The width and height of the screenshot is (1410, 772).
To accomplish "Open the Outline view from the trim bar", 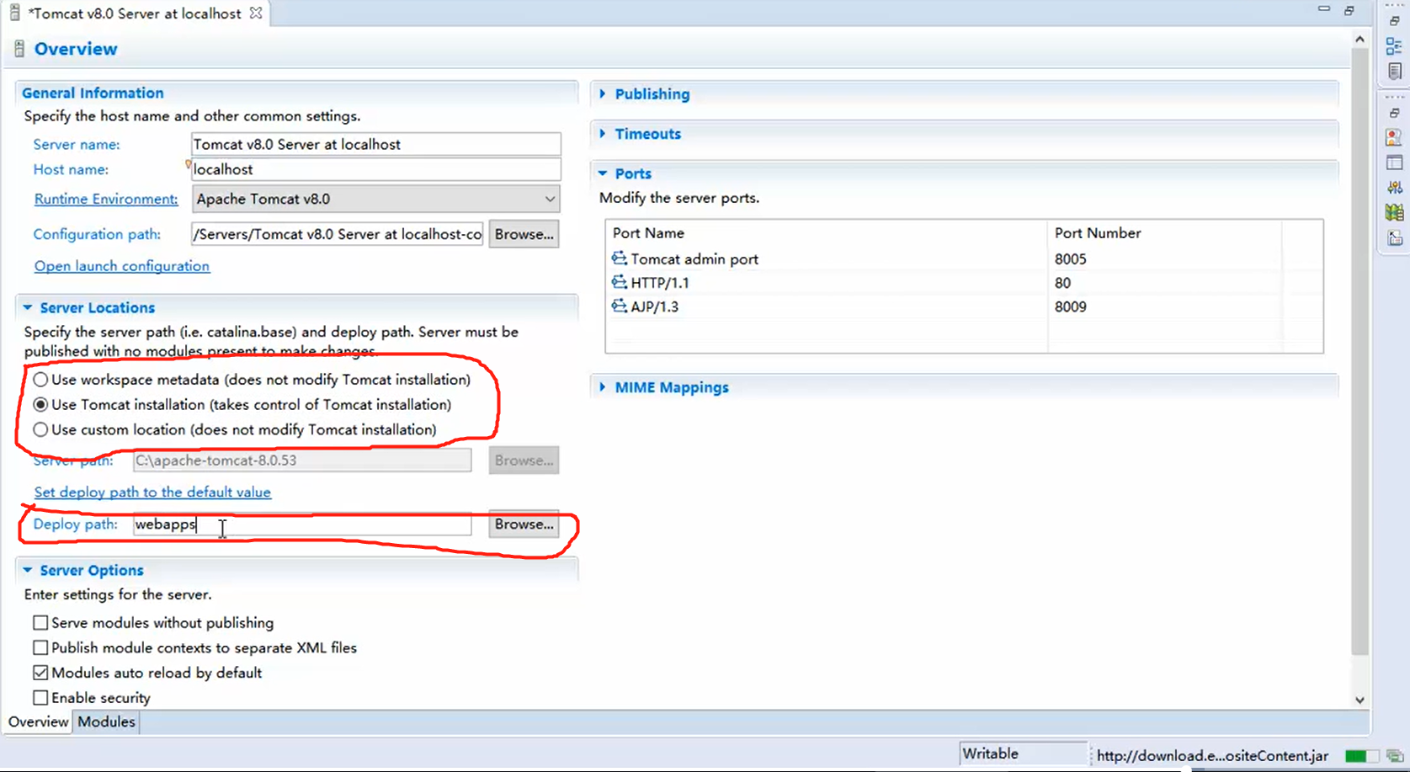I will [1394, 47].
